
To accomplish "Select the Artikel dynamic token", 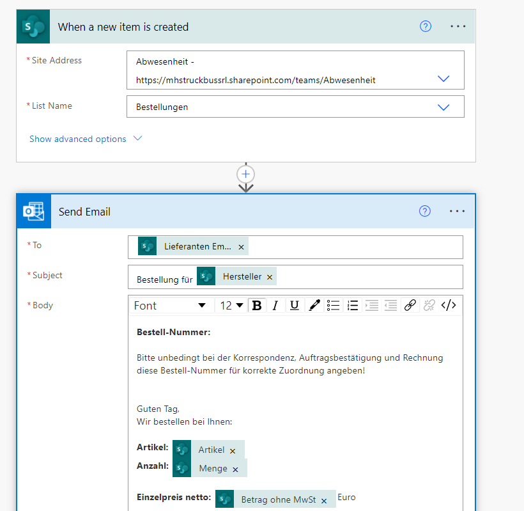I will pyautogui.click(x=208, y=450).
